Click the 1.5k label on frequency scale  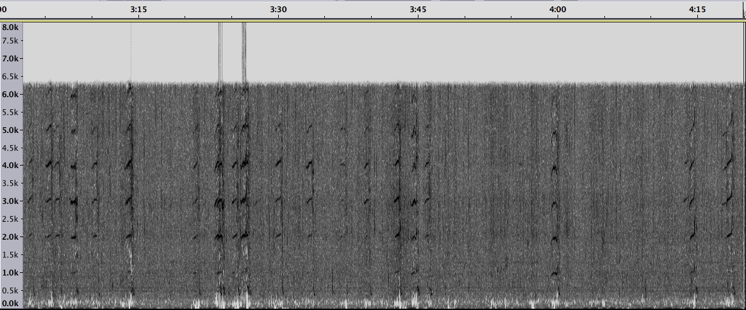pos(10,255)
